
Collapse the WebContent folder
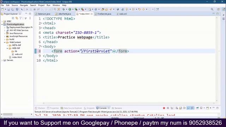click(5, 42)
